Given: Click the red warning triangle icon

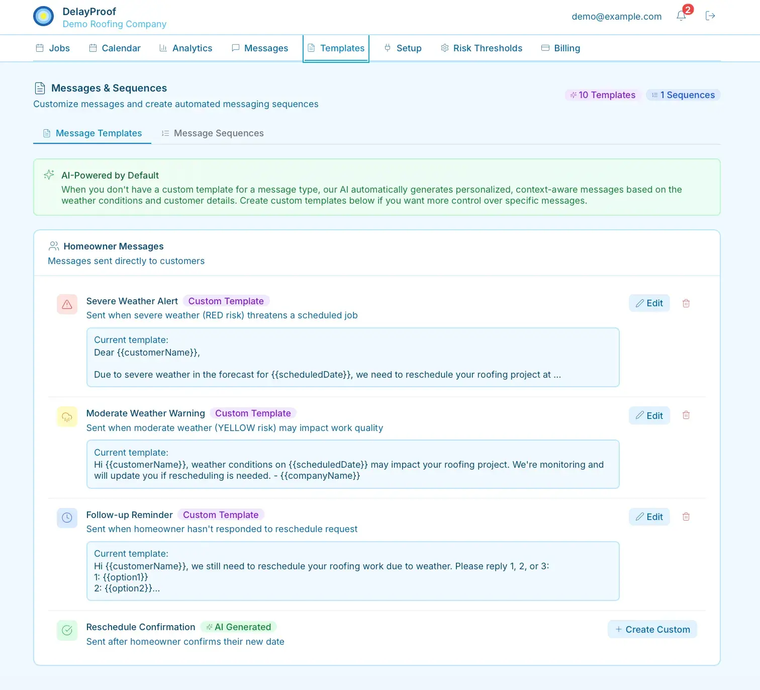Looking at the screenshot, I should tap(67, 304).
